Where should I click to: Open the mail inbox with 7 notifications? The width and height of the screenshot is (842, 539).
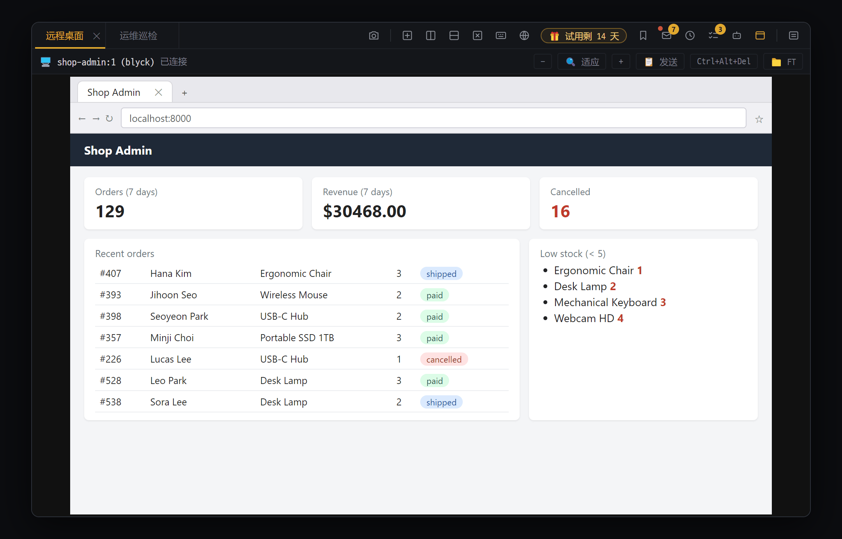coord(667,36)
